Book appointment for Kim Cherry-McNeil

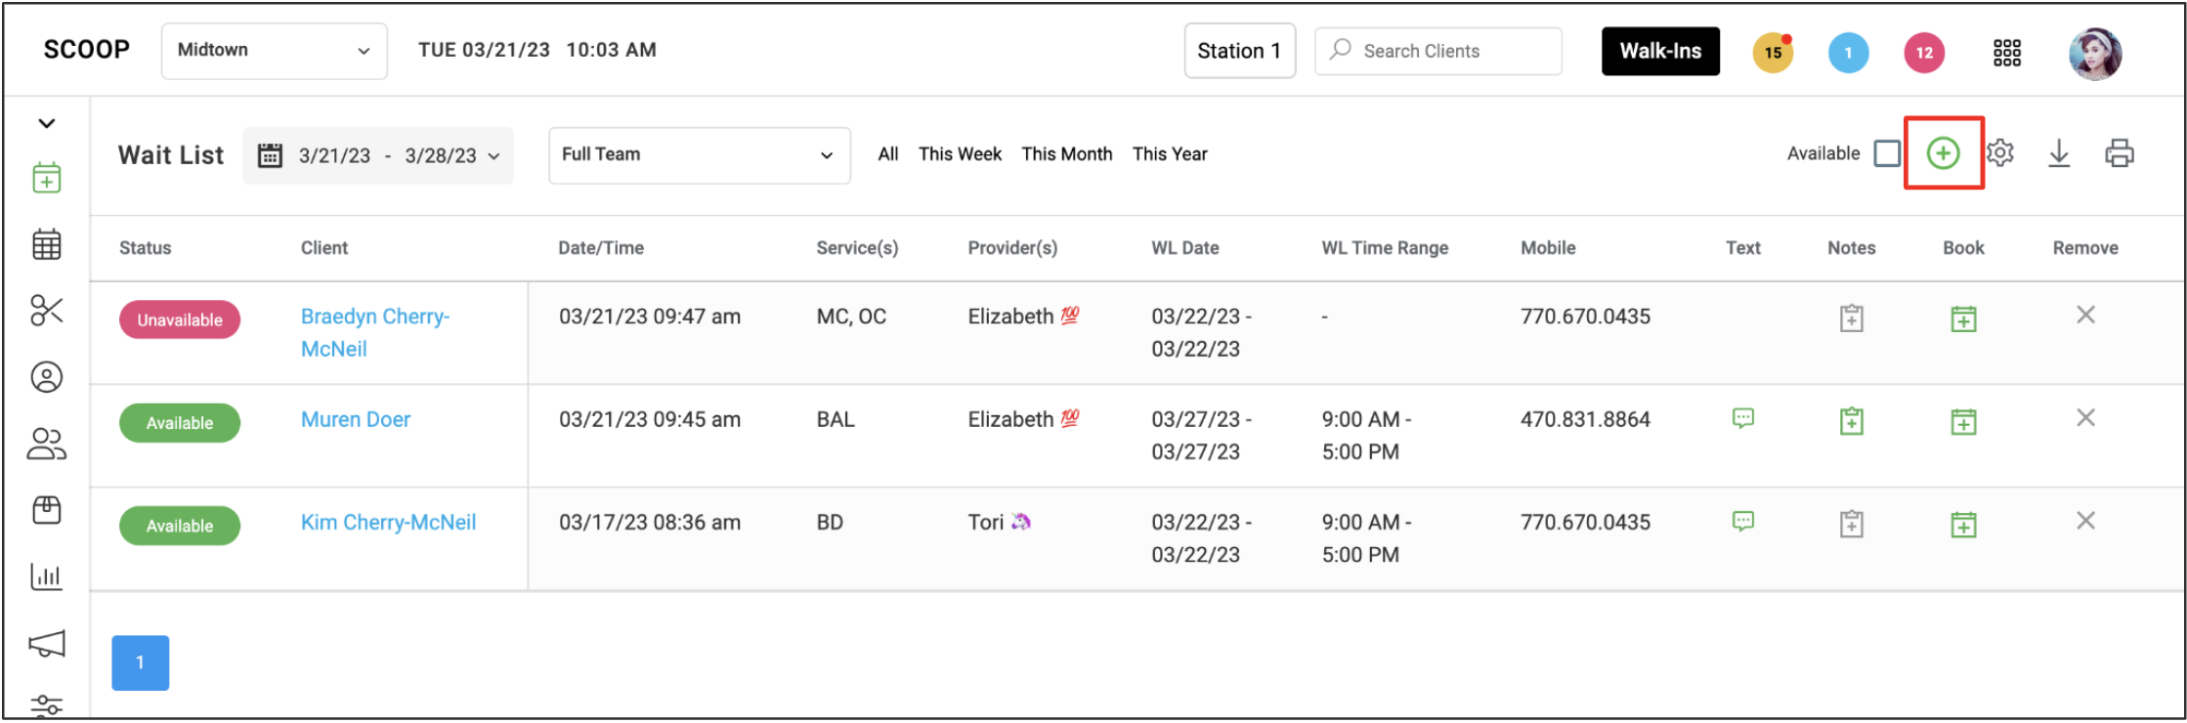click(x=1963, y=525)
